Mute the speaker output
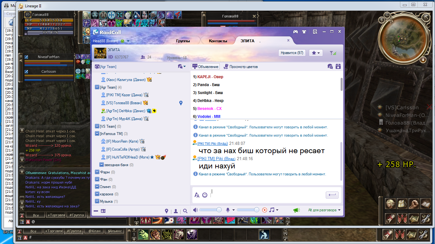The height and width of the screenshot is (244, 435). point(196,210)
